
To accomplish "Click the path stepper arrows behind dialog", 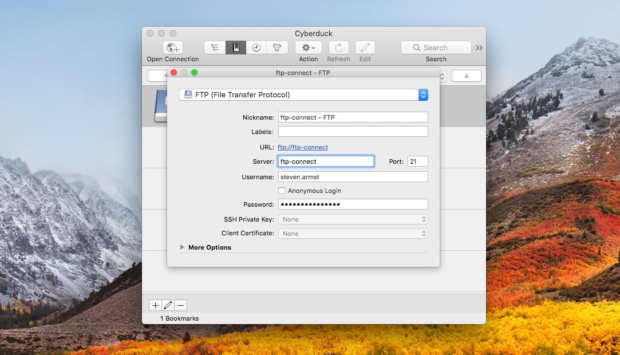I will [x=443, y=76].
